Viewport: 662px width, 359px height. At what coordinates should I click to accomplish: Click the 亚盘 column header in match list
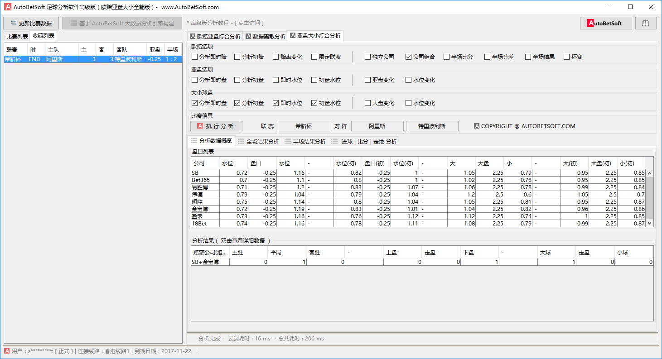click(x=155, y=50)
